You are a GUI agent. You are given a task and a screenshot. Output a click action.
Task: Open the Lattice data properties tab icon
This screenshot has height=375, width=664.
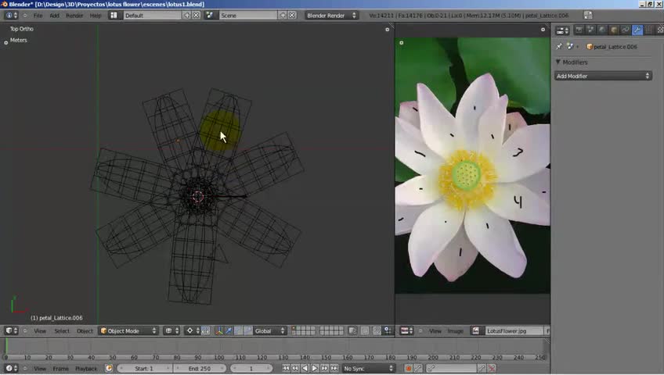point(648,30)
